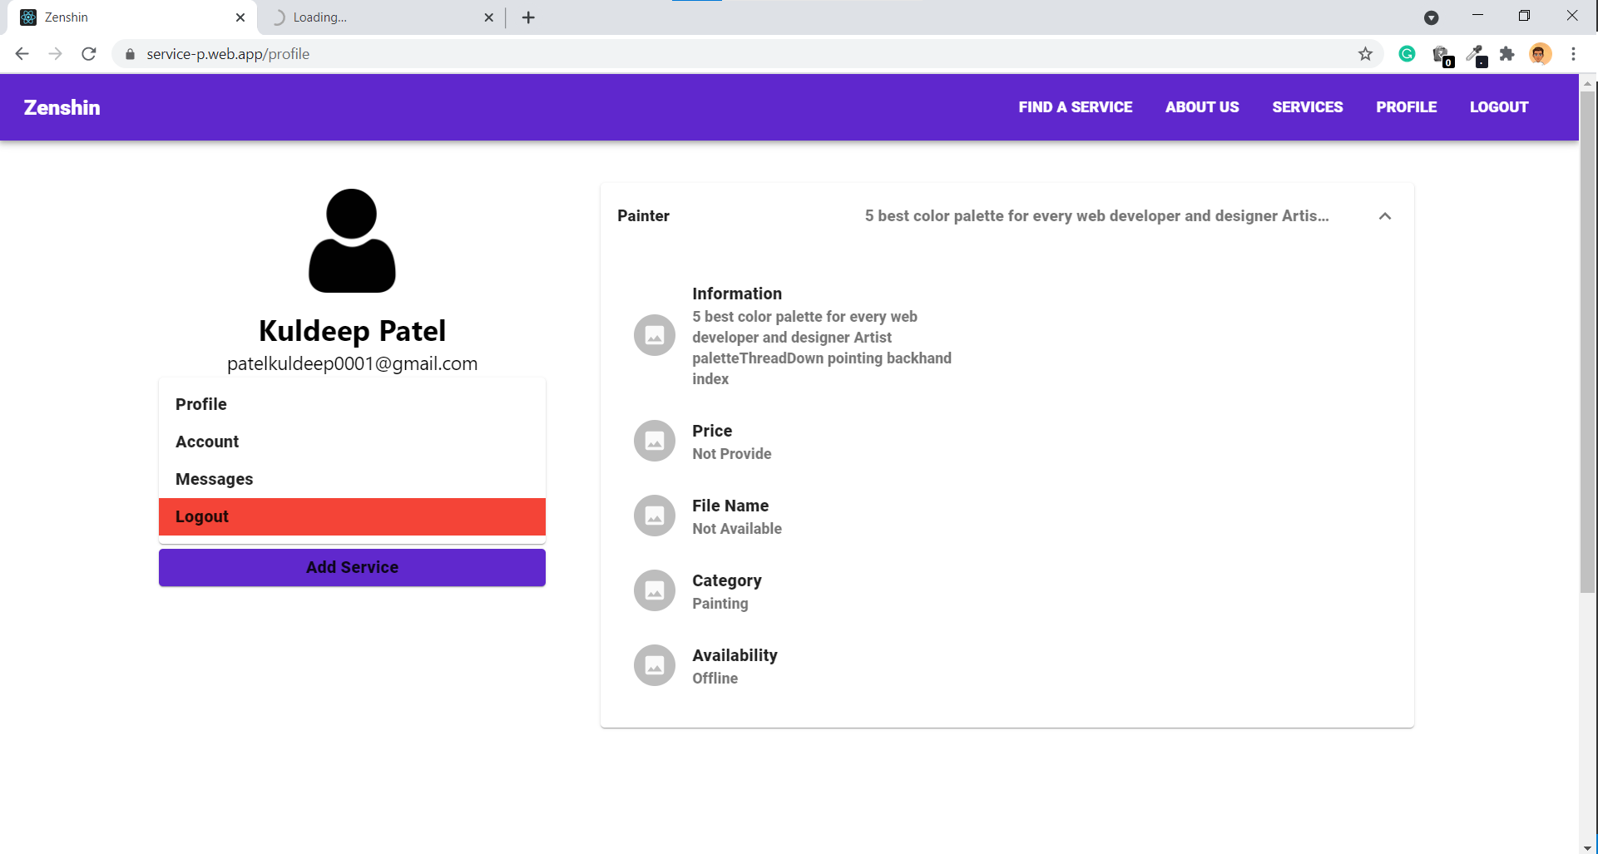
Task: Click the 'Not Provide' price value
Action: (732, 454)
